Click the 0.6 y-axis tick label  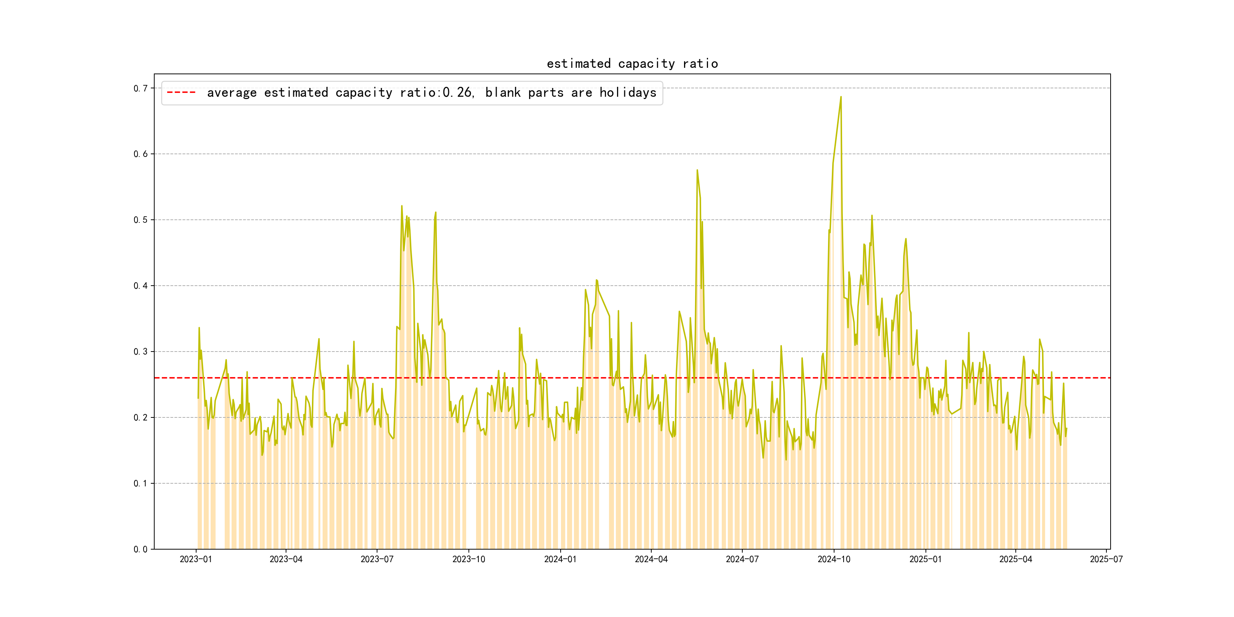pyautogui.click(x=141, y=154)
